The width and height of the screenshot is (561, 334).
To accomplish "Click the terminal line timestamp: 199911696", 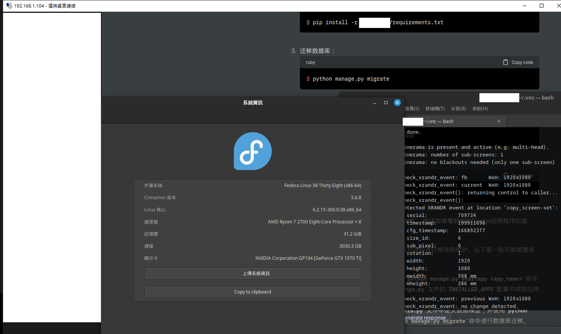I will point(446,223).
